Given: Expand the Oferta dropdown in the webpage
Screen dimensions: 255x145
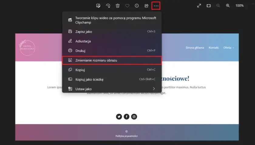Looking at the screenshot, I should pos(229,48).
